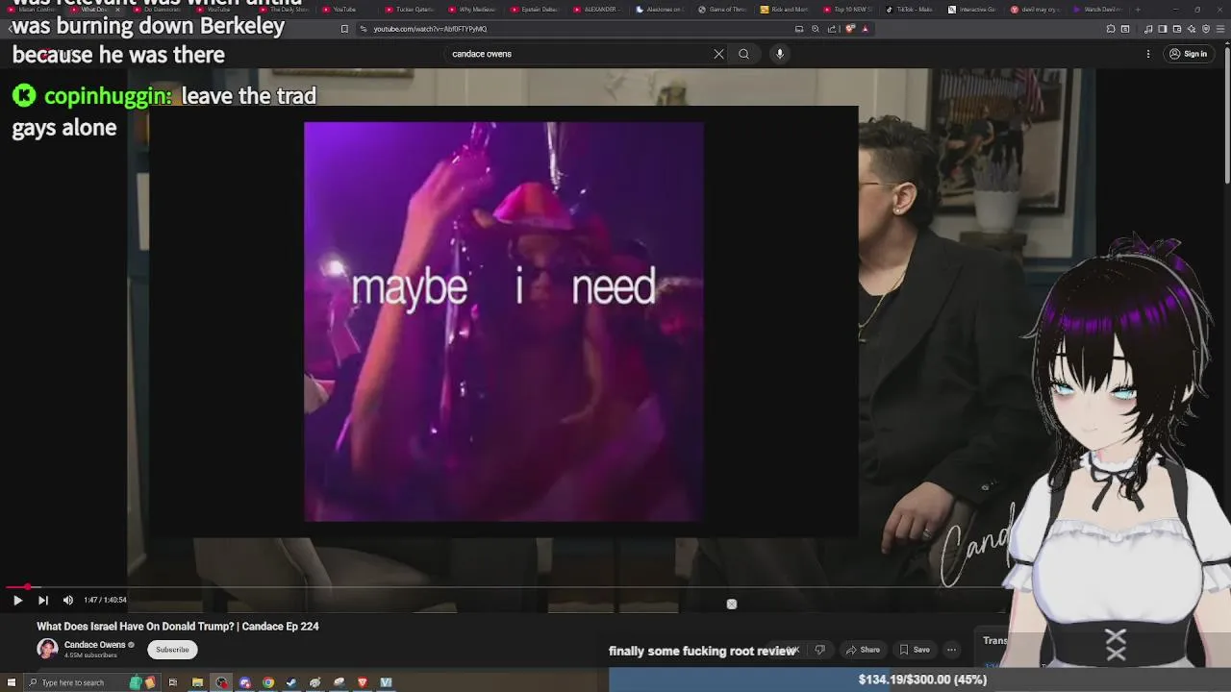Clear the YouTube search box with the X
The height and width of the screenshot is (692, 1231).
click(x=718, y=54)
